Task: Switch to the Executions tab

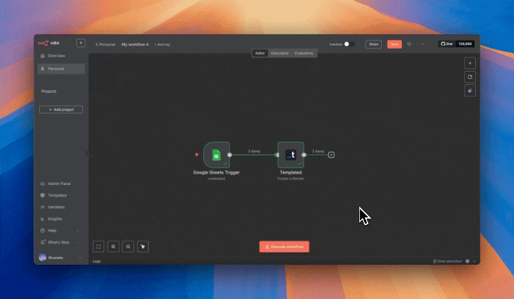Action: tap(279, 53)
